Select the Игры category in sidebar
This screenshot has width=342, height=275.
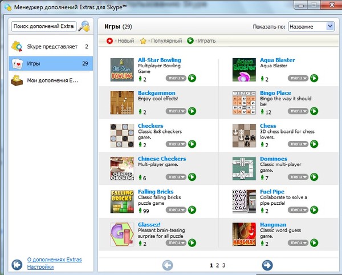(x=51, y=63)
